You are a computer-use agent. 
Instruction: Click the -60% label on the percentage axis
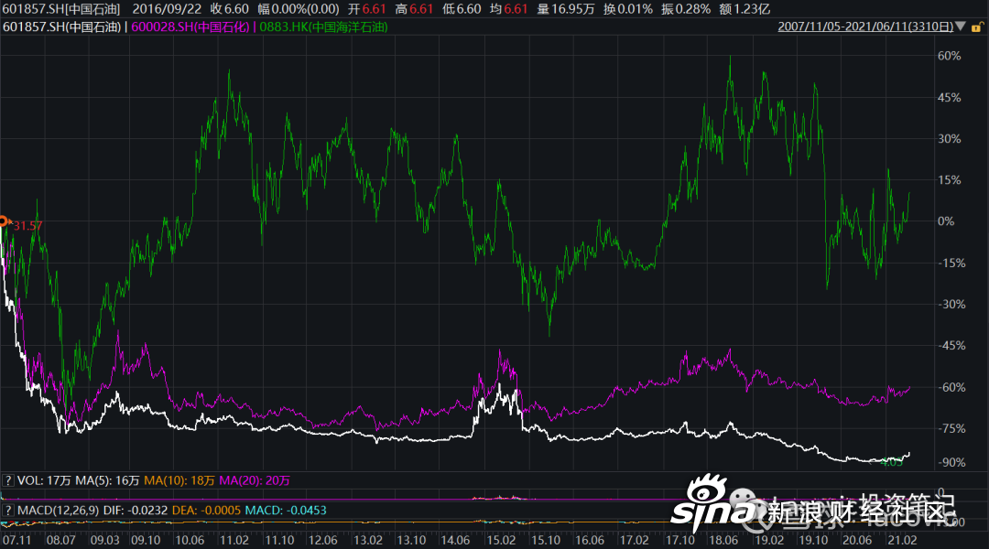tap(951, 387)
